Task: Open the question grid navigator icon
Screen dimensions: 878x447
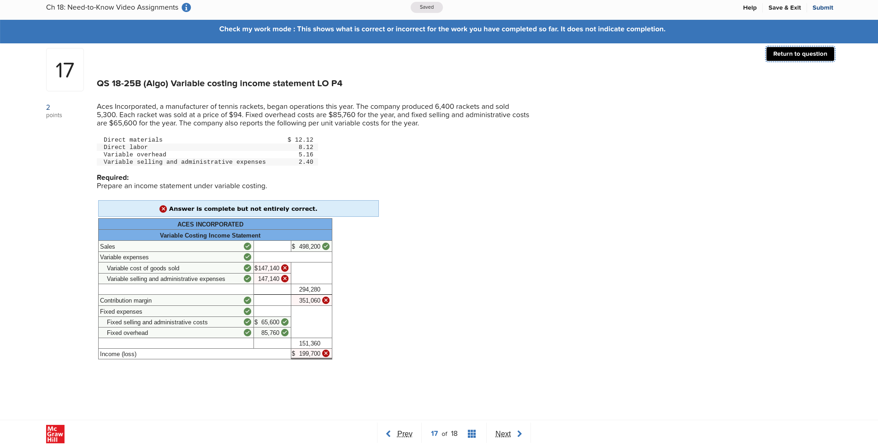Action: tap(471, 434)
